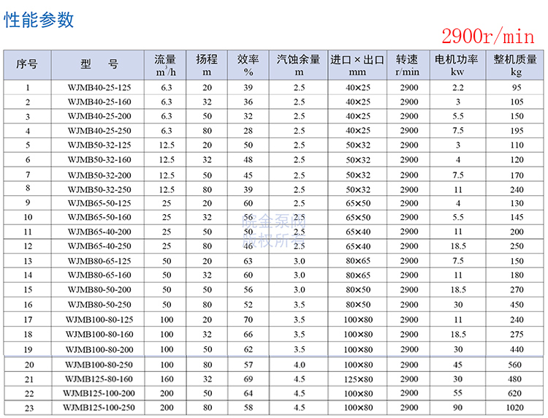Image resolution: width=548 pixels, height=418 pixels.
Task: Select the WJMB80-65-160 model cell
Action: pos(99,275)
